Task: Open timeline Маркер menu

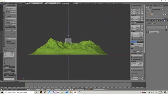Action: (10, 89)
